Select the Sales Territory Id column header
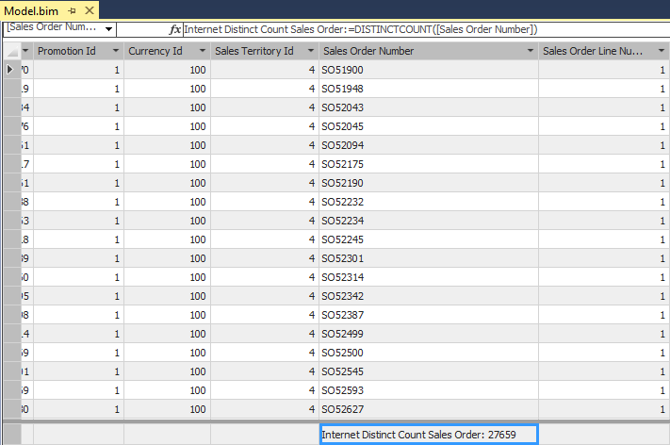This screenshot has height=445, width=670. tap(265, 51)
